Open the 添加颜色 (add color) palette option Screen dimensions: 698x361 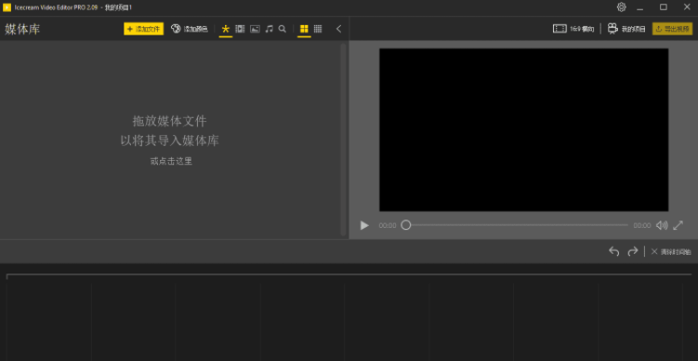tap(190, 29)
